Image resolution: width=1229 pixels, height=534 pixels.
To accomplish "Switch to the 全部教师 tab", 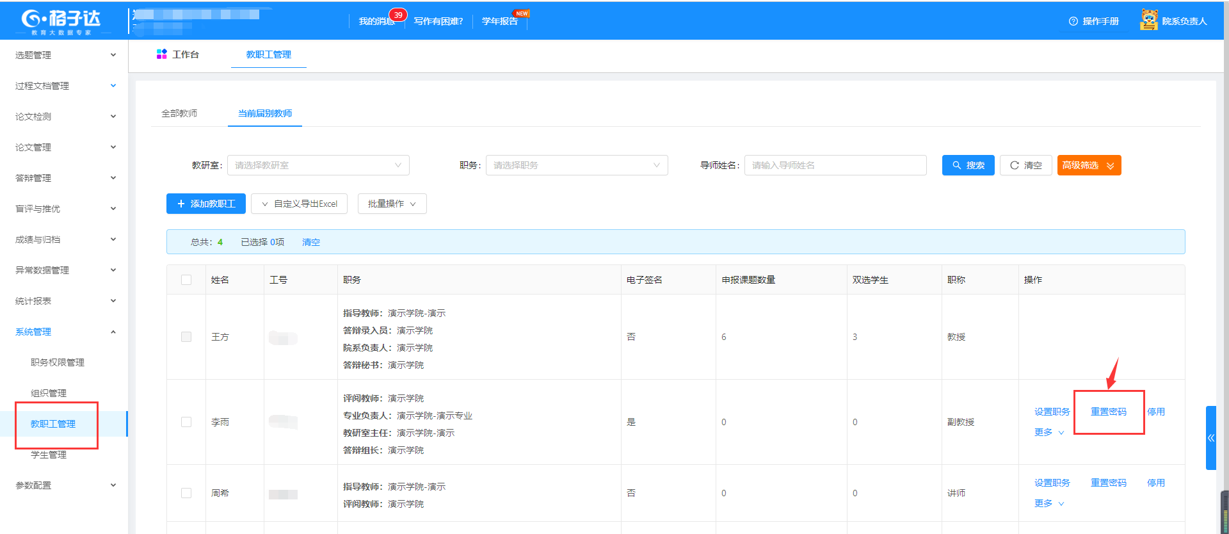I will (179, 113).
